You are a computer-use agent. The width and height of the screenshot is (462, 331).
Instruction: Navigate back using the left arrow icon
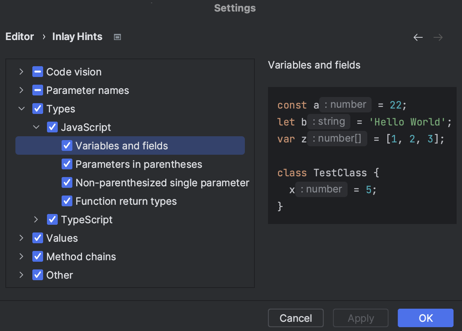point(418,37)
